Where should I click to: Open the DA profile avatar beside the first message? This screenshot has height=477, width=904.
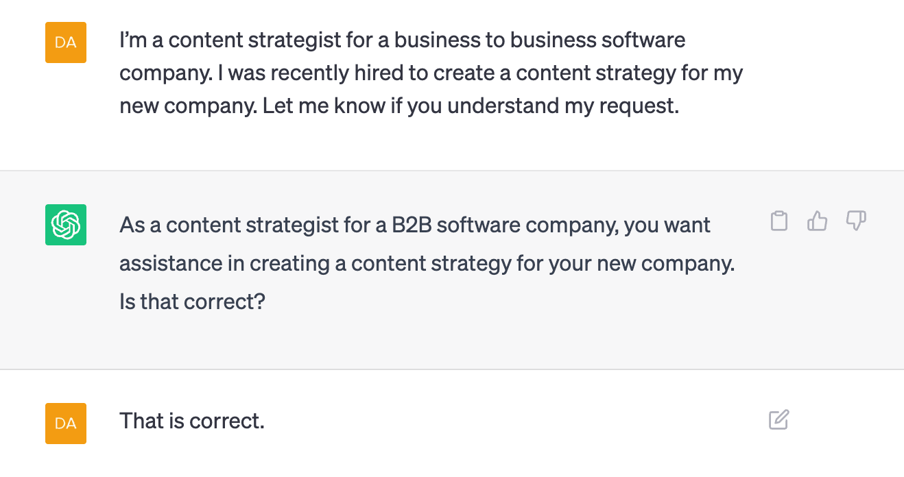click(65, 42)
